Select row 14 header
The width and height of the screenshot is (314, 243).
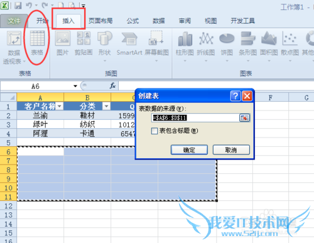pyautogui.click(x=8, y=224)
